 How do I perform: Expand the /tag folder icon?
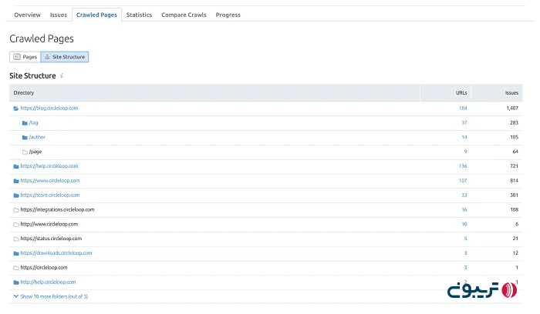(25, 122)
